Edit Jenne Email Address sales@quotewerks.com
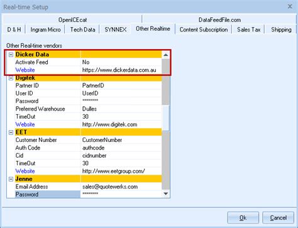Image resolution: width=298 pixels, height=228 pixels. coord(121,187)
